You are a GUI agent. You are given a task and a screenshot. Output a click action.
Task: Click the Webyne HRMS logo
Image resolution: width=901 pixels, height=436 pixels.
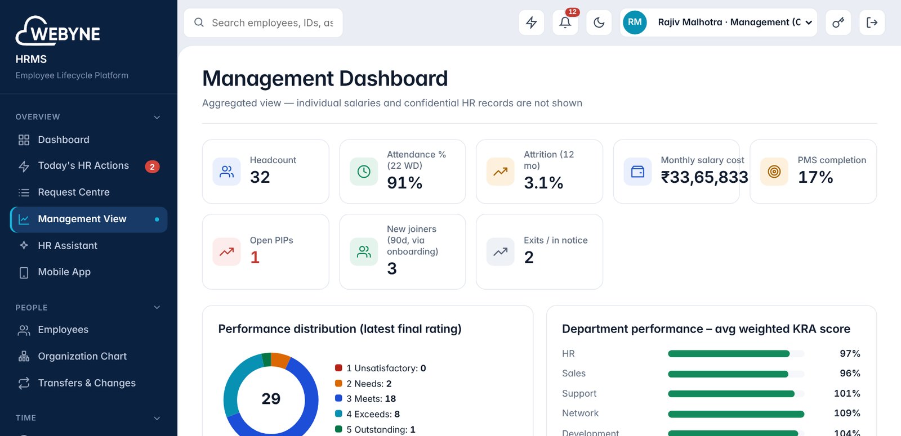pos(57,32)
